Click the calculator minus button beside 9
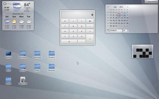 click(x=90, y=26)
